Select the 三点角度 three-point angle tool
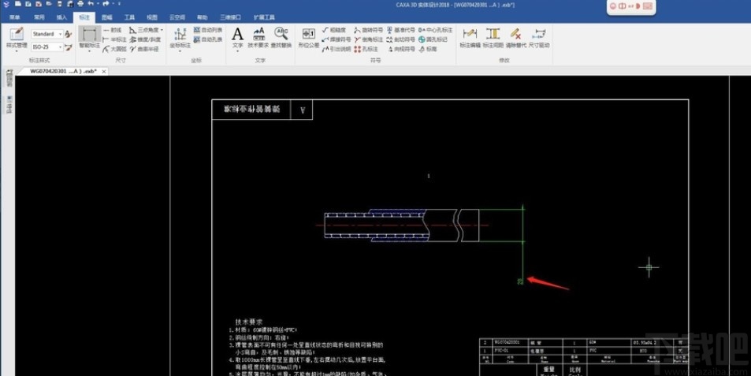751x376 pixels. point(143,30)
